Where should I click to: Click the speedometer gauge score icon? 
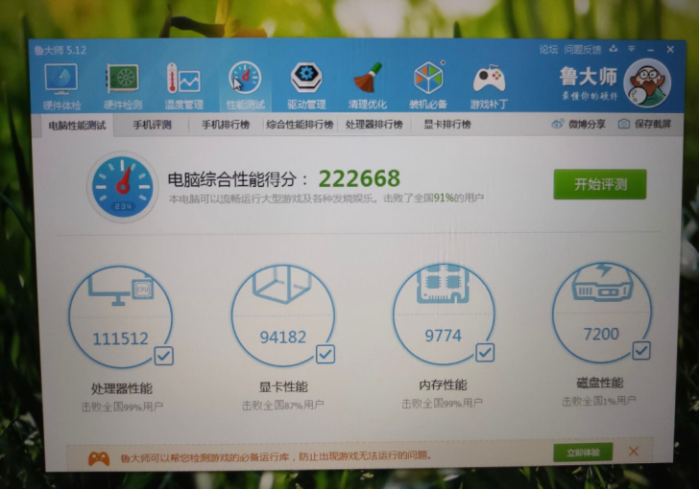[x=122, y=187]
